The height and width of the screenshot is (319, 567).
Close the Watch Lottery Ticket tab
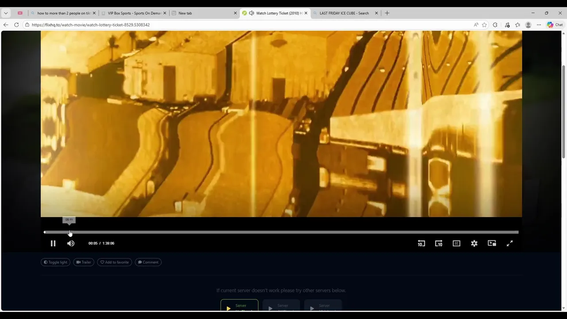point(306,13)
